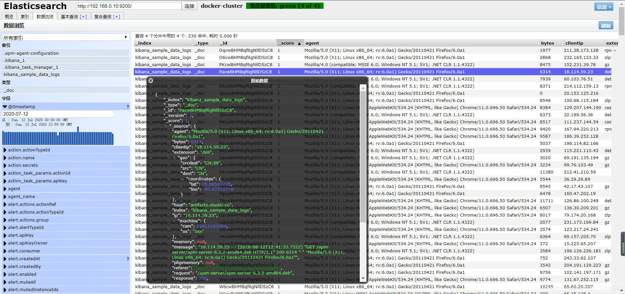Image resolution: width=625 pixels, height=294 pixels.
Task: Select the 数据浏览 tab
Action: click(x=45, y=17)
